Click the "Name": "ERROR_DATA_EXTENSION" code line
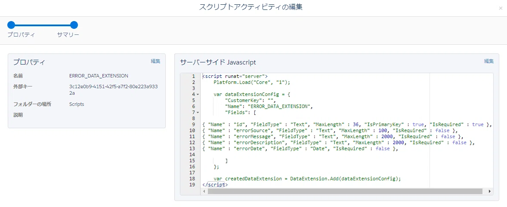The width and height of the screenshot is (507, 207). click(269, 106)
